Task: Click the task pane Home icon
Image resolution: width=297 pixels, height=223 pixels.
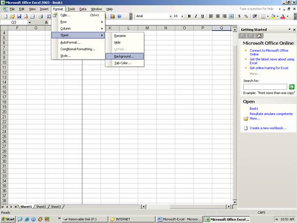Action: click(x=259, y=36)
